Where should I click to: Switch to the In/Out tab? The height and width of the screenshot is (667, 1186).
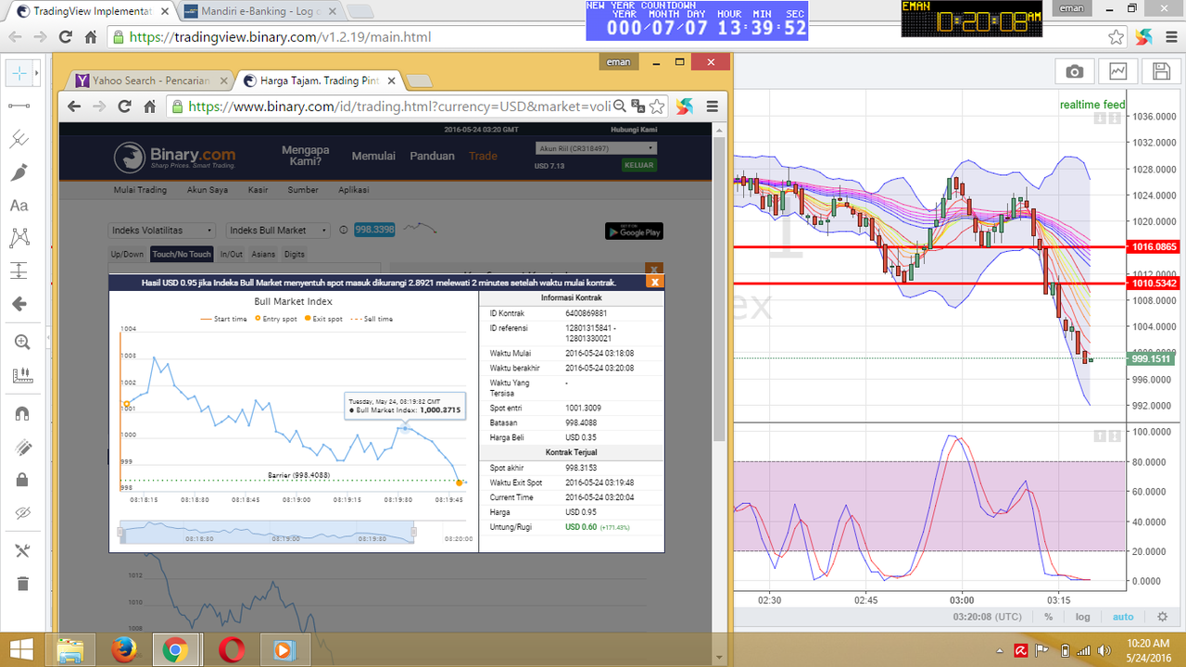[232, 254]
